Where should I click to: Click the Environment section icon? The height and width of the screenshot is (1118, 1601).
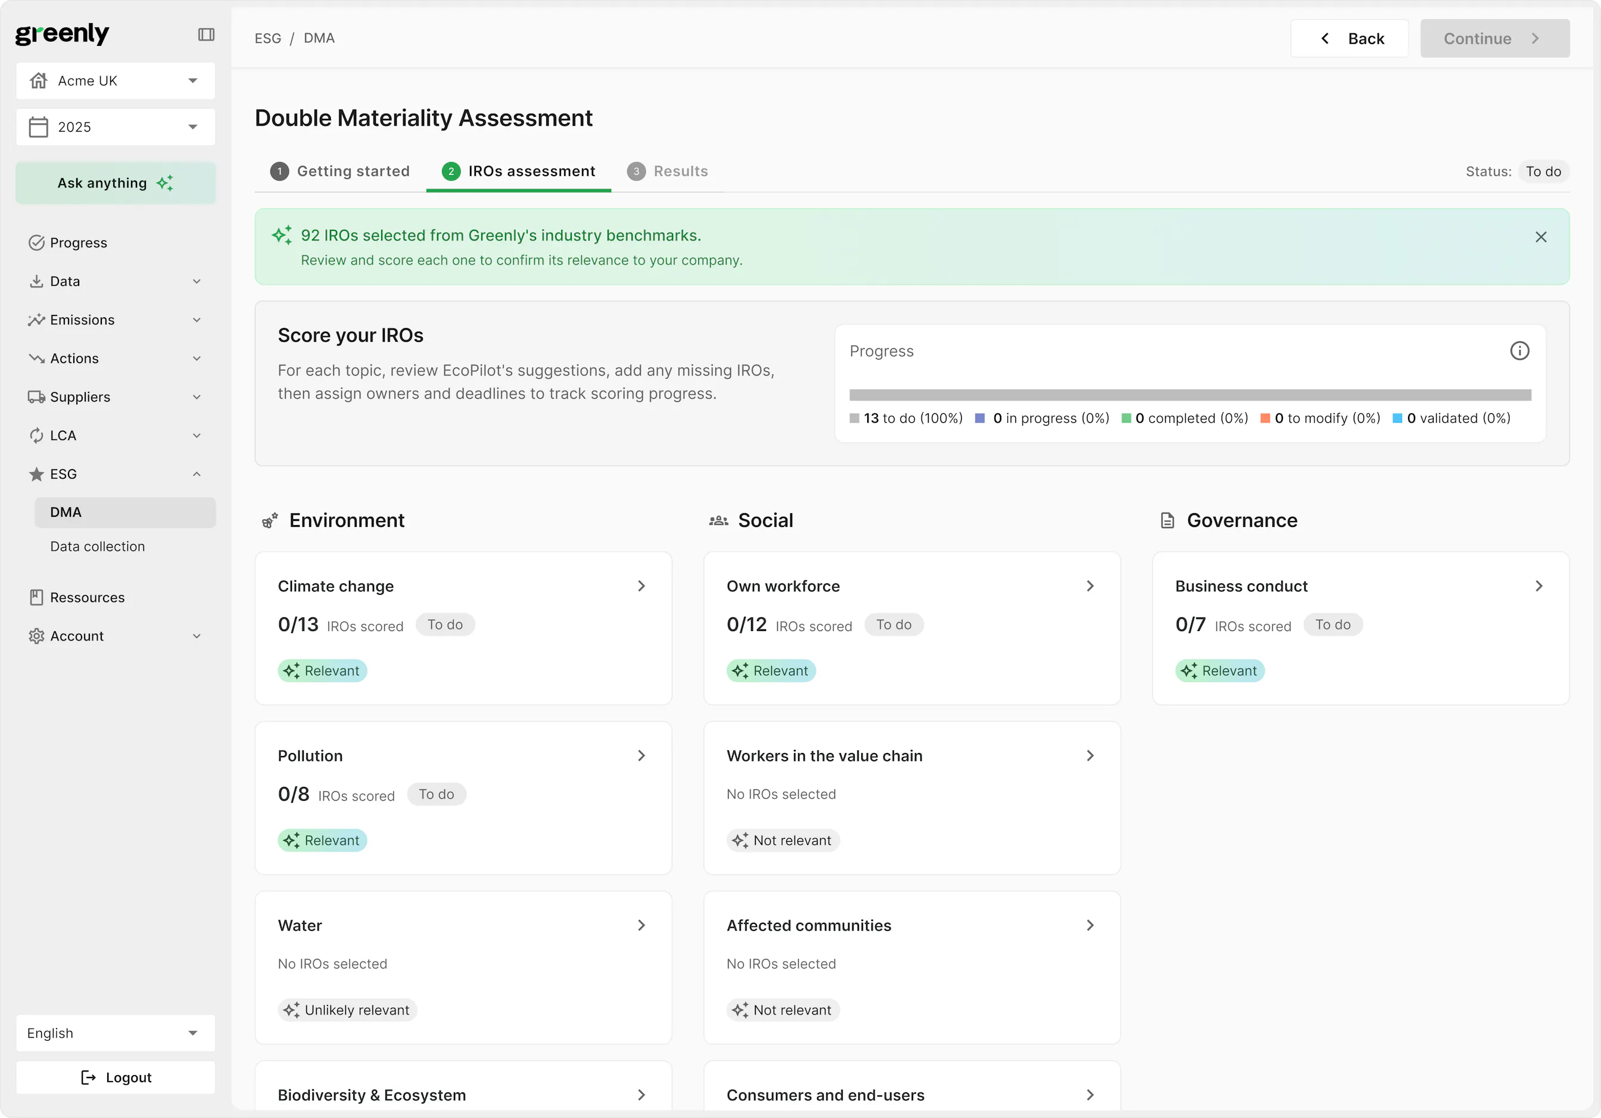pos(270,521)
